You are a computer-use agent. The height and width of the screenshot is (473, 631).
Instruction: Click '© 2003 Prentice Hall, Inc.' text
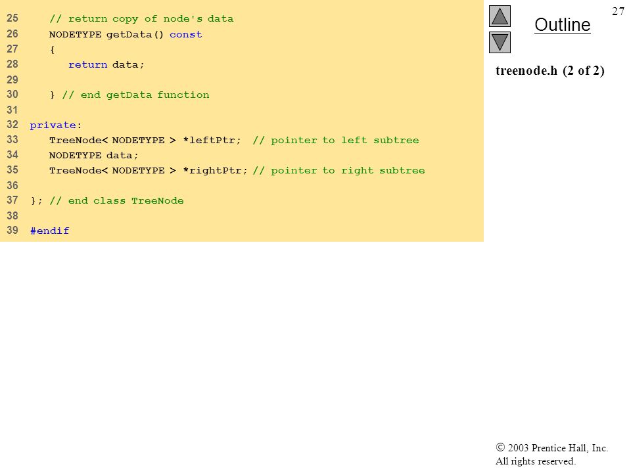(551, 447)
